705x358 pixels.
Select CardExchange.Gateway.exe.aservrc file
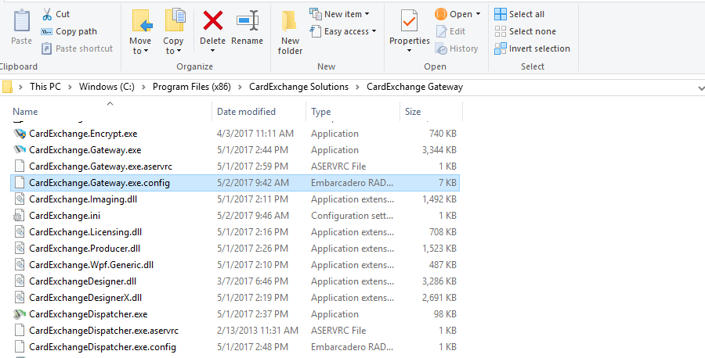pos(235,166)
